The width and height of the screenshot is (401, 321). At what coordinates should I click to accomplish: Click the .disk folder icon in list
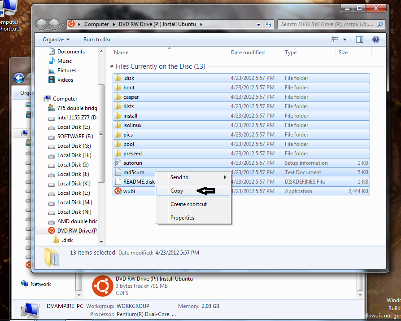point(118,78)
